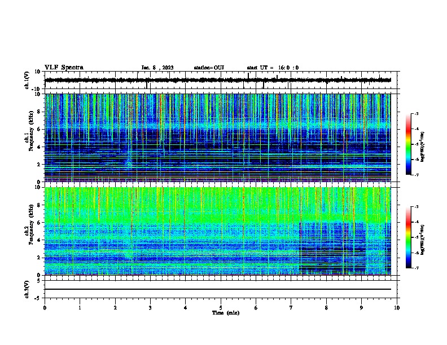Click the "ch.1(V)" waveform axis label
This screenshot has height=345, width=447.
[27, 80]
